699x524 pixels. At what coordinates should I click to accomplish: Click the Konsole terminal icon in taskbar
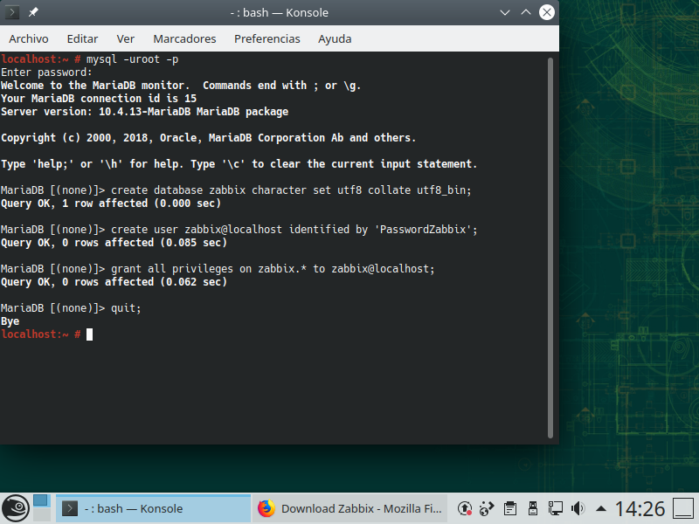(70, 508)
